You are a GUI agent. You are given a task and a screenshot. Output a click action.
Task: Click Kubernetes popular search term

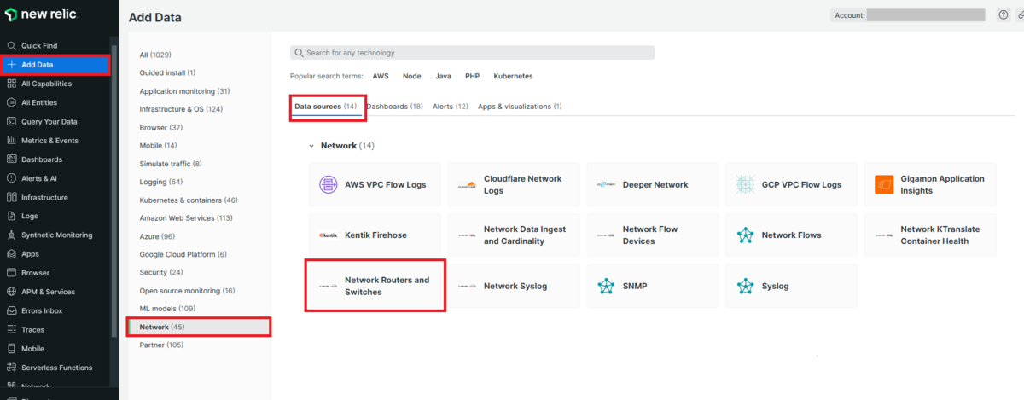click(x=513, y=76)
